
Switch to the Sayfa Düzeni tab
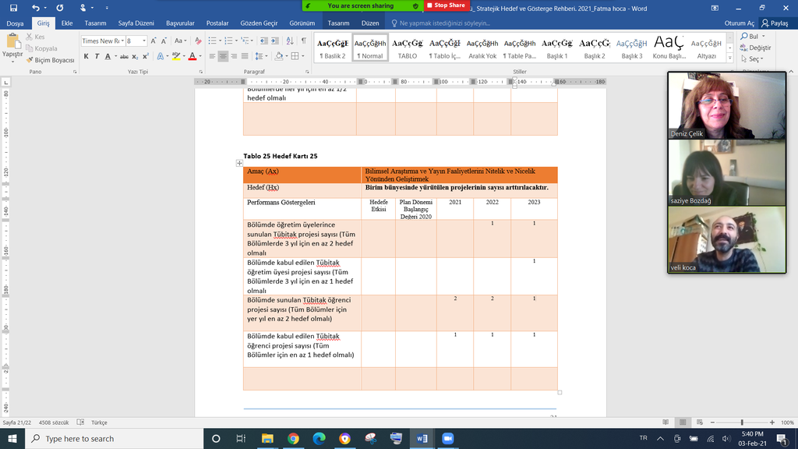(x=135, y=23)
